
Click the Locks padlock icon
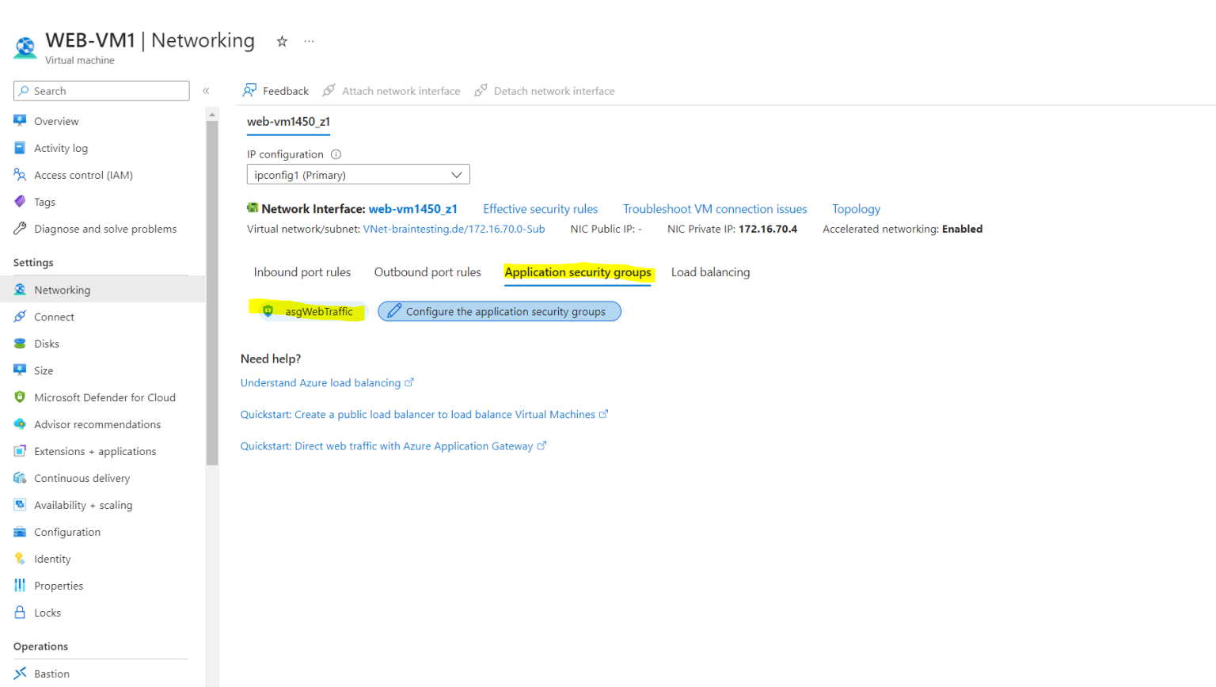click(20, 613)
